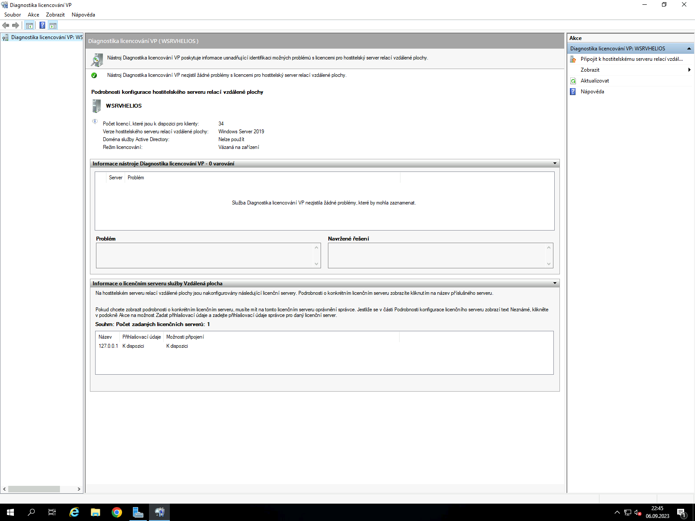
Task: Click the volume speaker icon in system tray
Action: click(636, 512)
